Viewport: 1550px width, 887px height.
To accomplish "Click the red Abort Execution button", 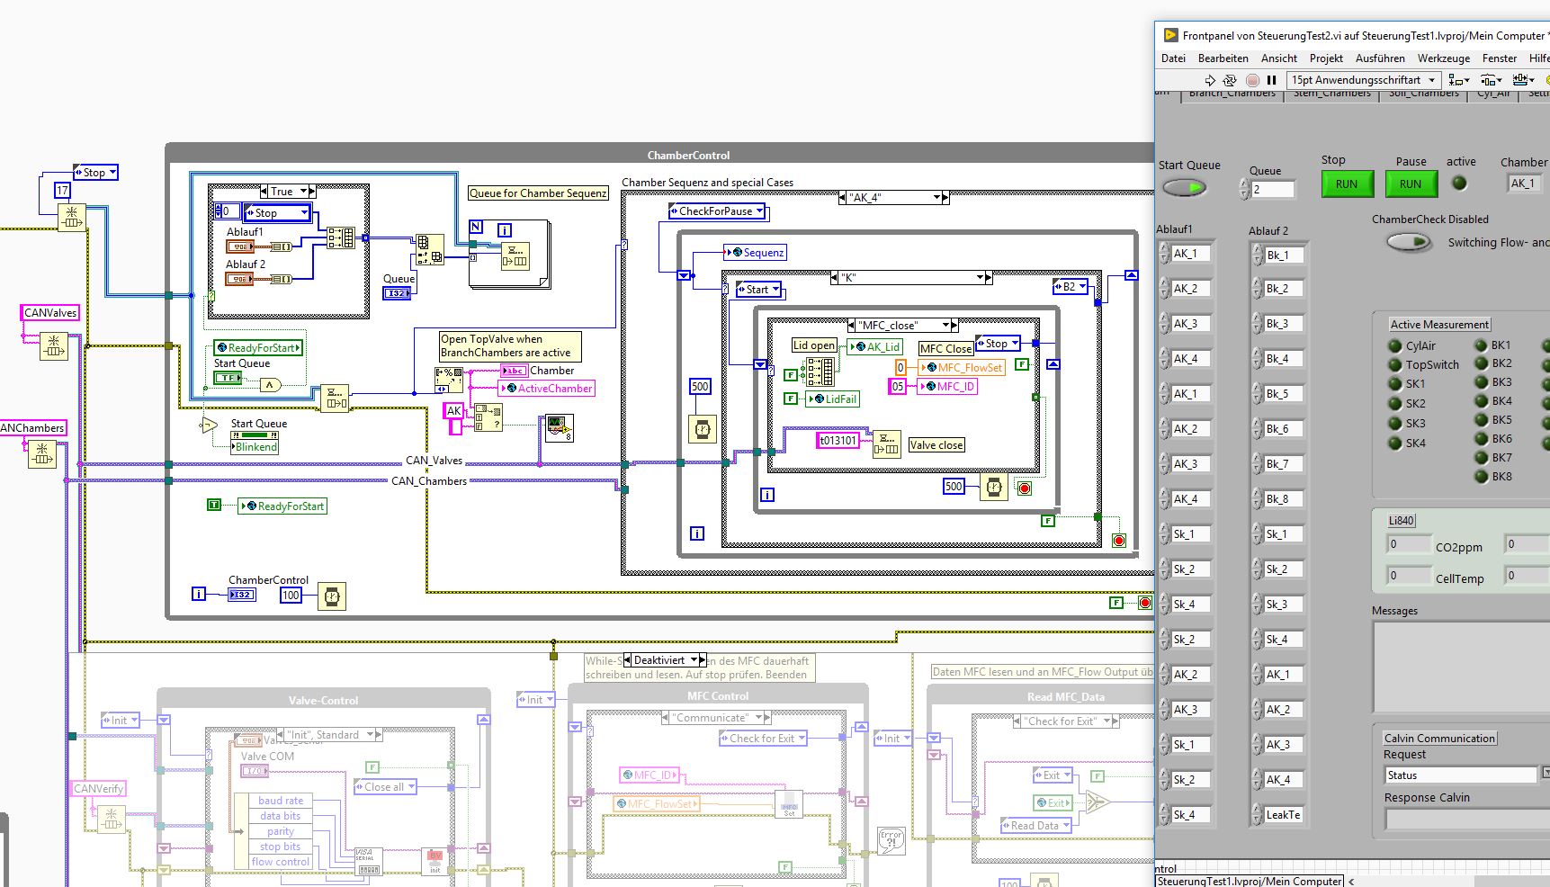I will (x=1252, y=80).
